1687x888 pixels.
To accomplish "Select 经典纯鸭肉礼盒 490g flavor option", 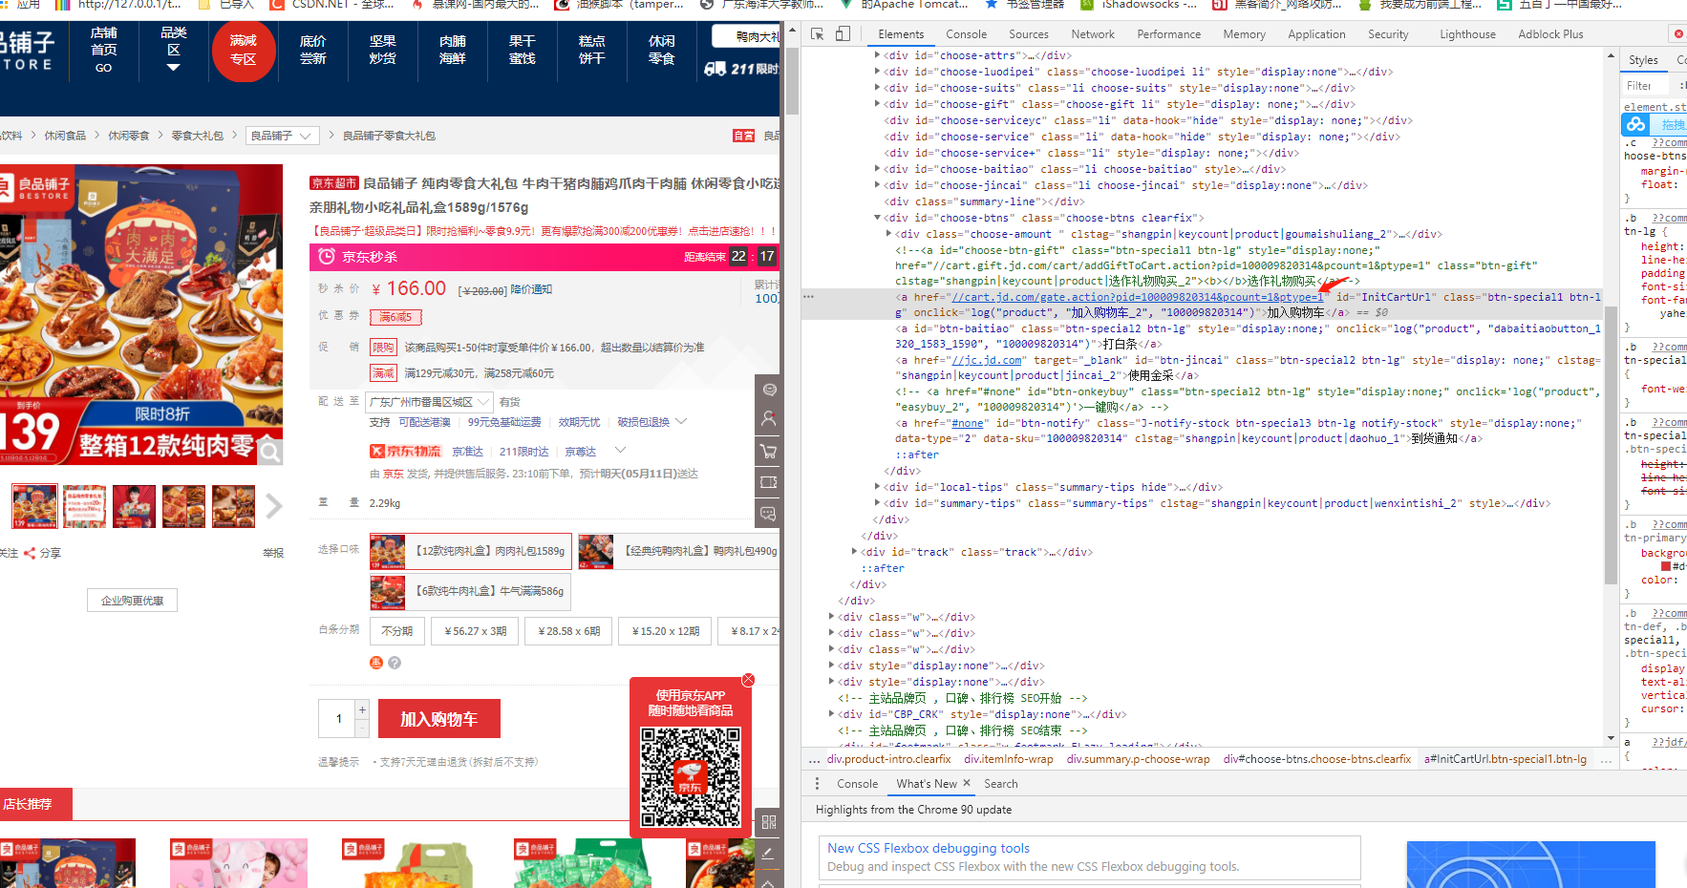I will tap(679, 551).
